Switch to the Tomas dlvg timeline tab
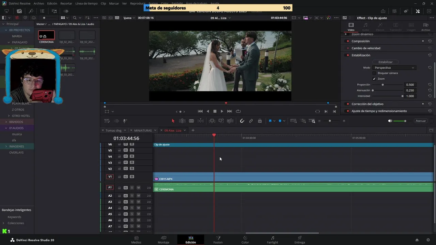 click(x=113, y=130)
